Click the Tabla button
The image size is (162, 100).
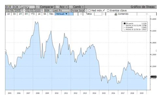89,14
